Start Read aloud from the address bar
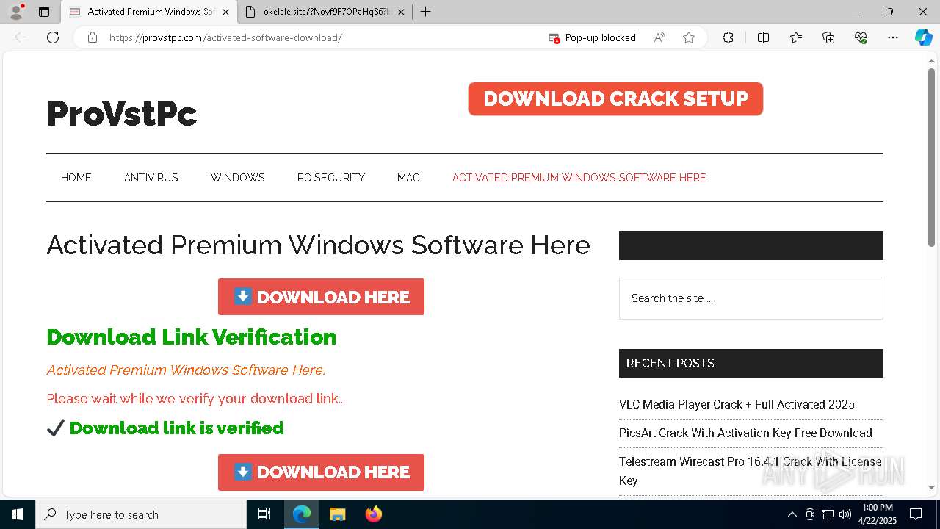 pyautogui.click(x=659, y=37)
